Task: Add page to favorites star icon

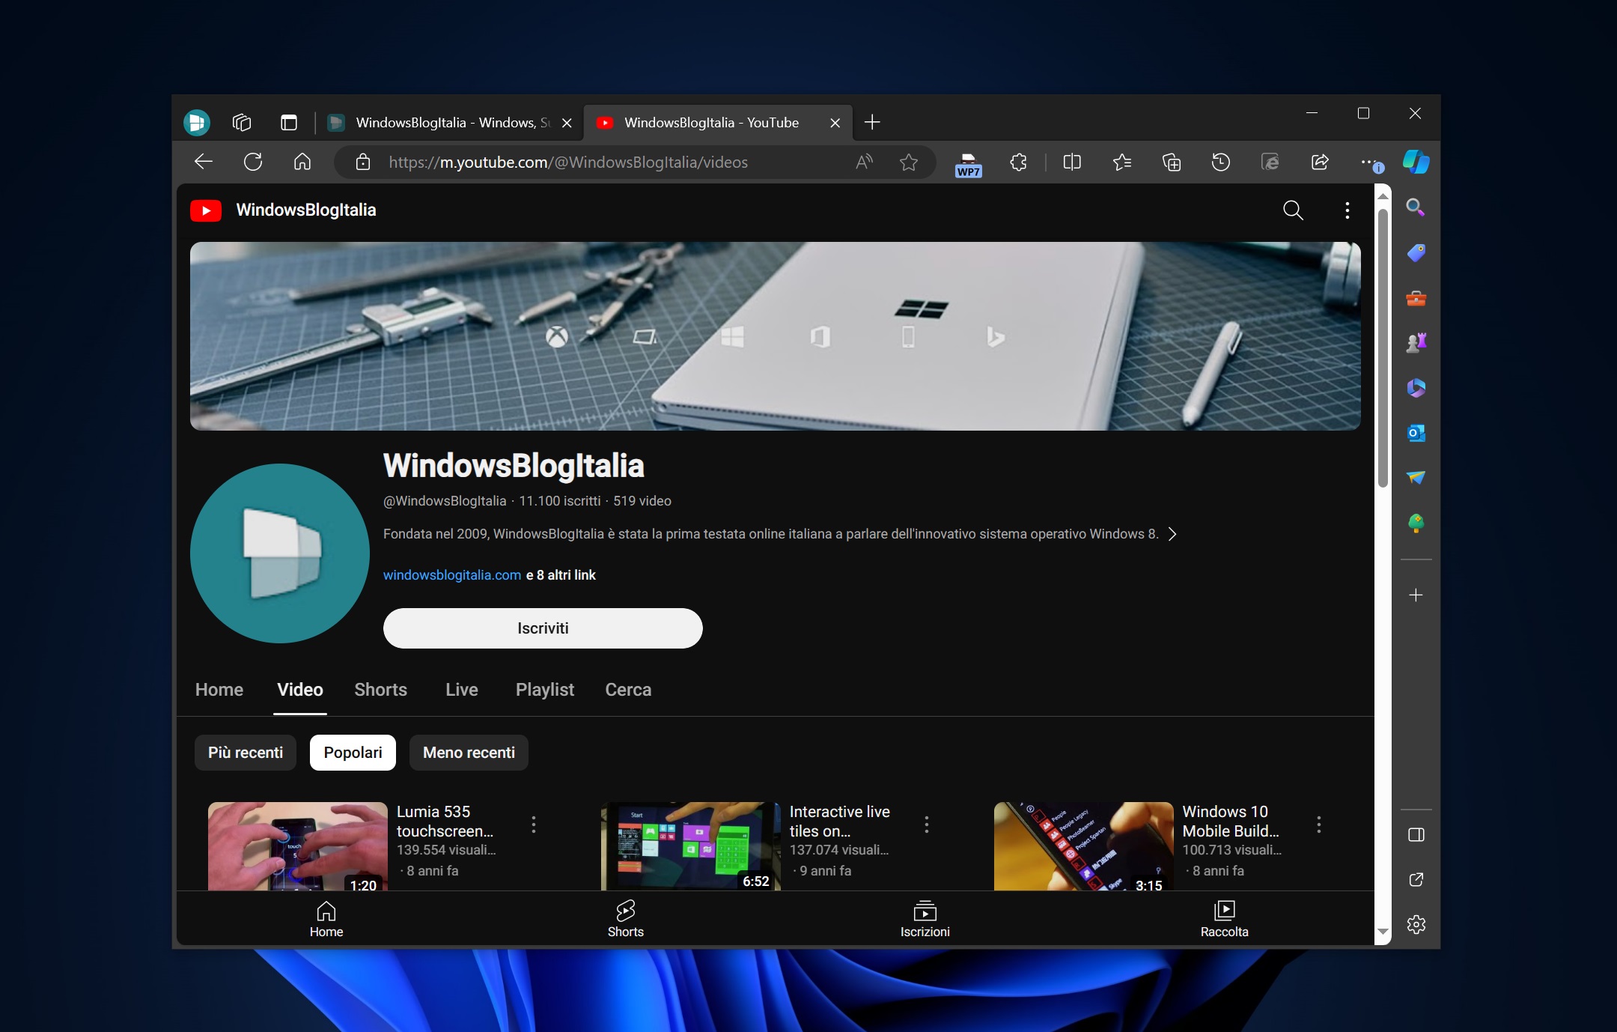Action: 909,162
